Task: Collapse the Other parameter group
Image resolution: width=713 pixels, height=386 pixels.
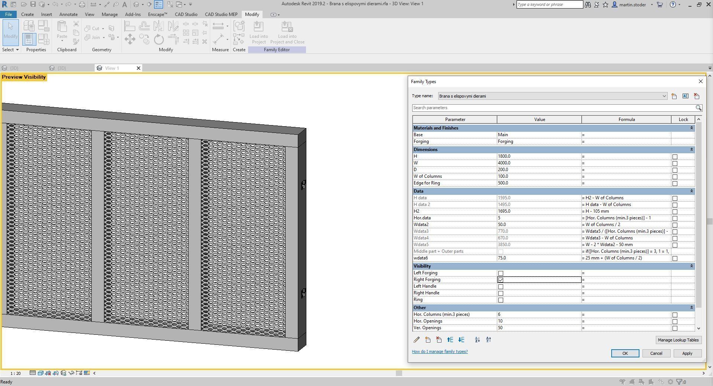Action: pyautogui.click(x=691, y=308)
